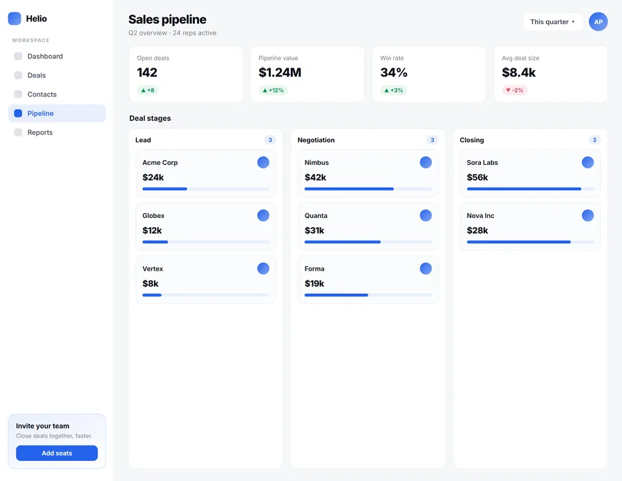Click the $56k Sora Labs value

[x=478, y=177]
